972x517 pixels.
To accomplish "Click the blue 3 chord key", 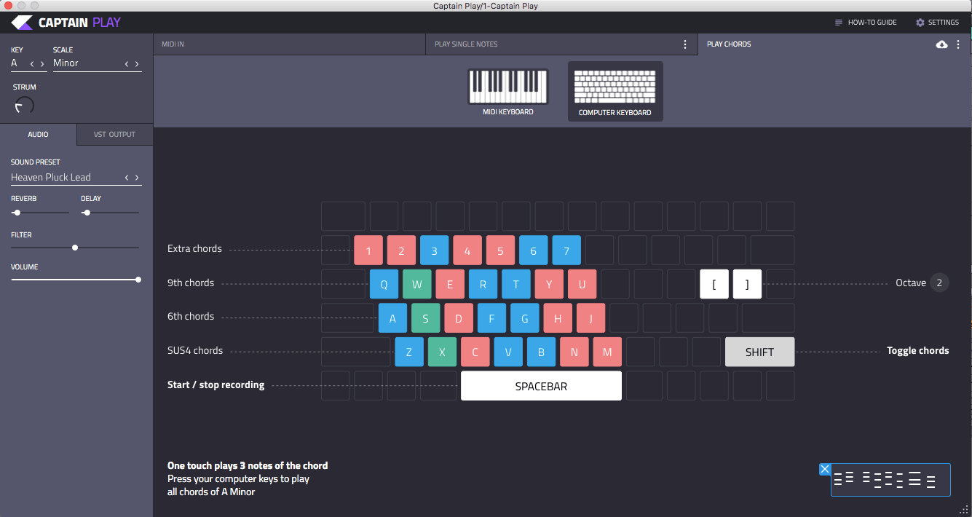I will (435, 250).
